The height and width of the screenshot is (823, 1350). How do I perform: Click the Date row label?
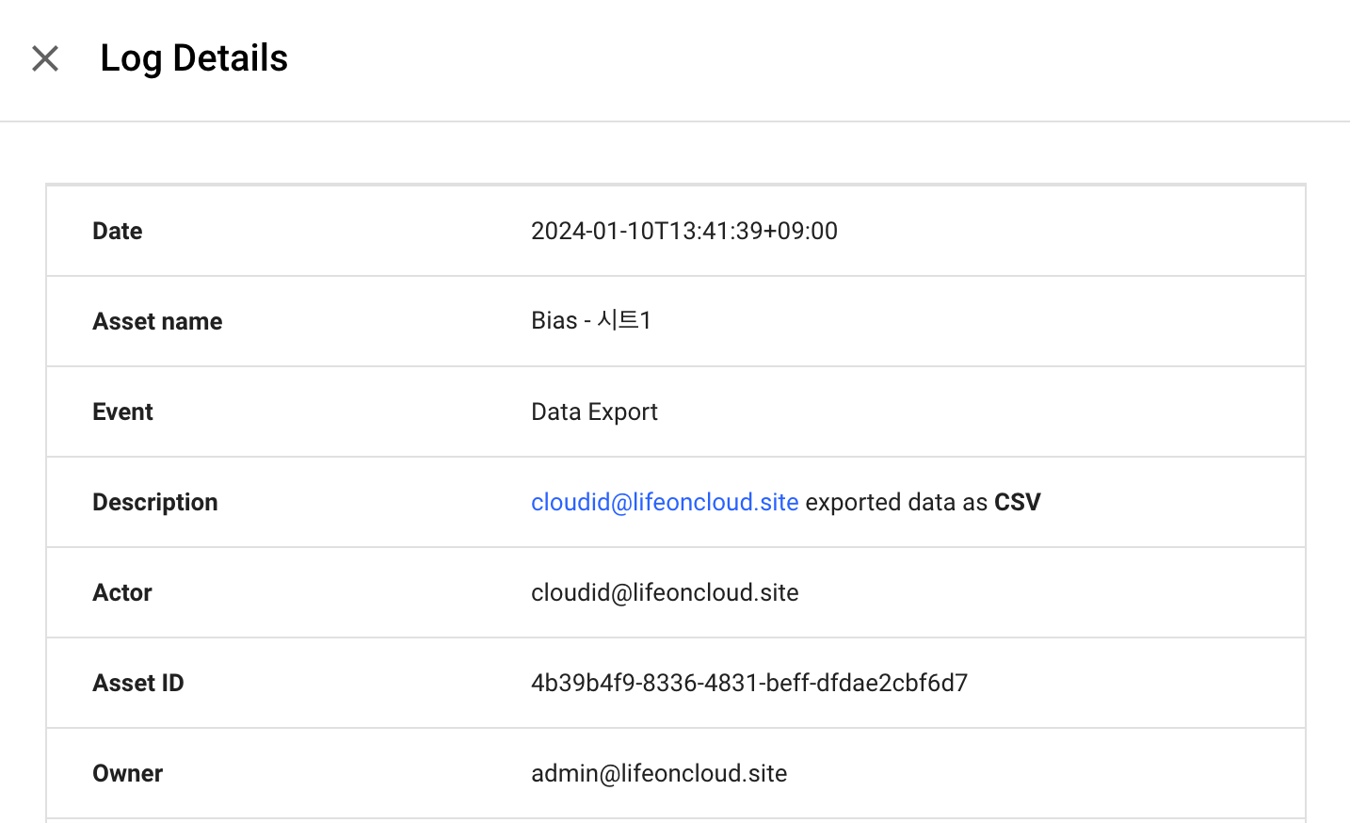coord(118,231)
